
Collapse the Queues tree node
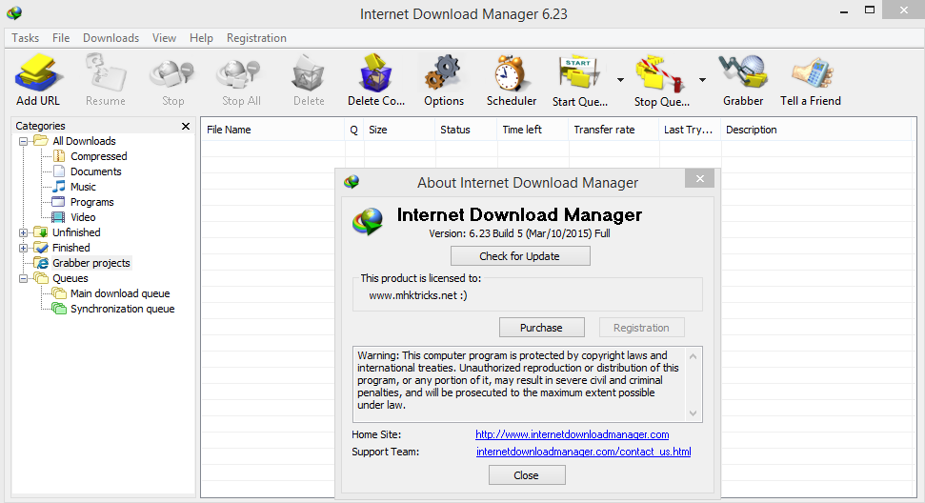pos(23,278)
